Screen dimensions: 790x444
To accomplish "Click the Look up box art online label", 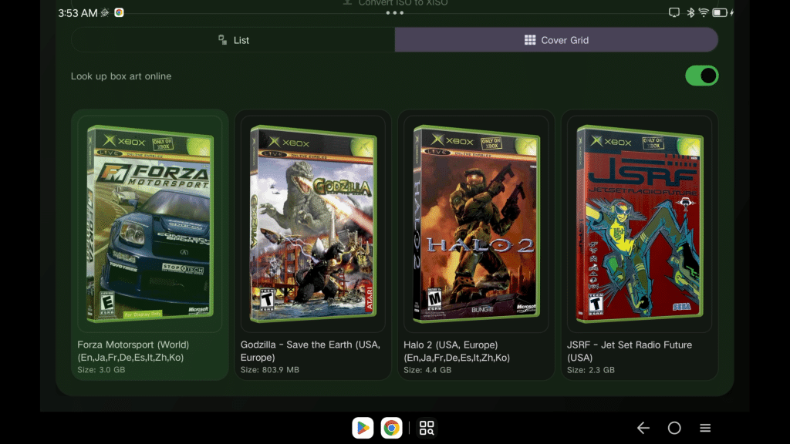I will click(121, 76).
